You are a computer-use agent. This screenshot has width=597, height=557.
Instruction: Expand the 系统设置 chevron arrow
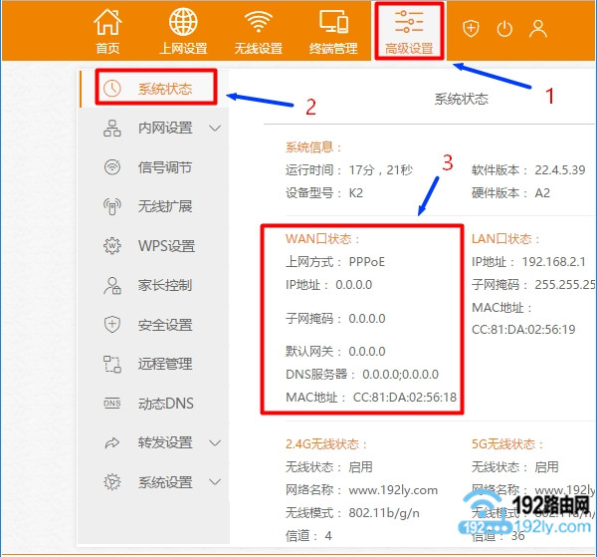pyautogui.click(x=216, y=482)
